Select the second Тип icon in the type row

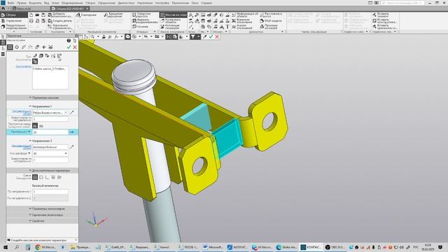click(41, 56)
